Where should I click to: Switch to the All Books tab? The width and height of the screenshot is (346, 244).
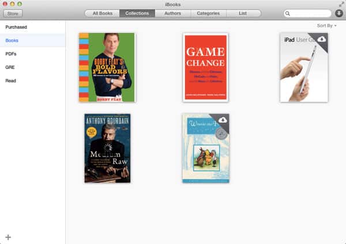pos(102,13)
